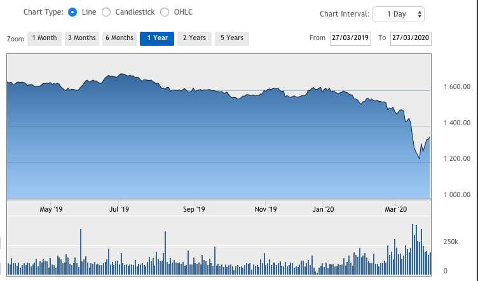Open the Chart Interval 1 Day dropdown

(399, 14)
